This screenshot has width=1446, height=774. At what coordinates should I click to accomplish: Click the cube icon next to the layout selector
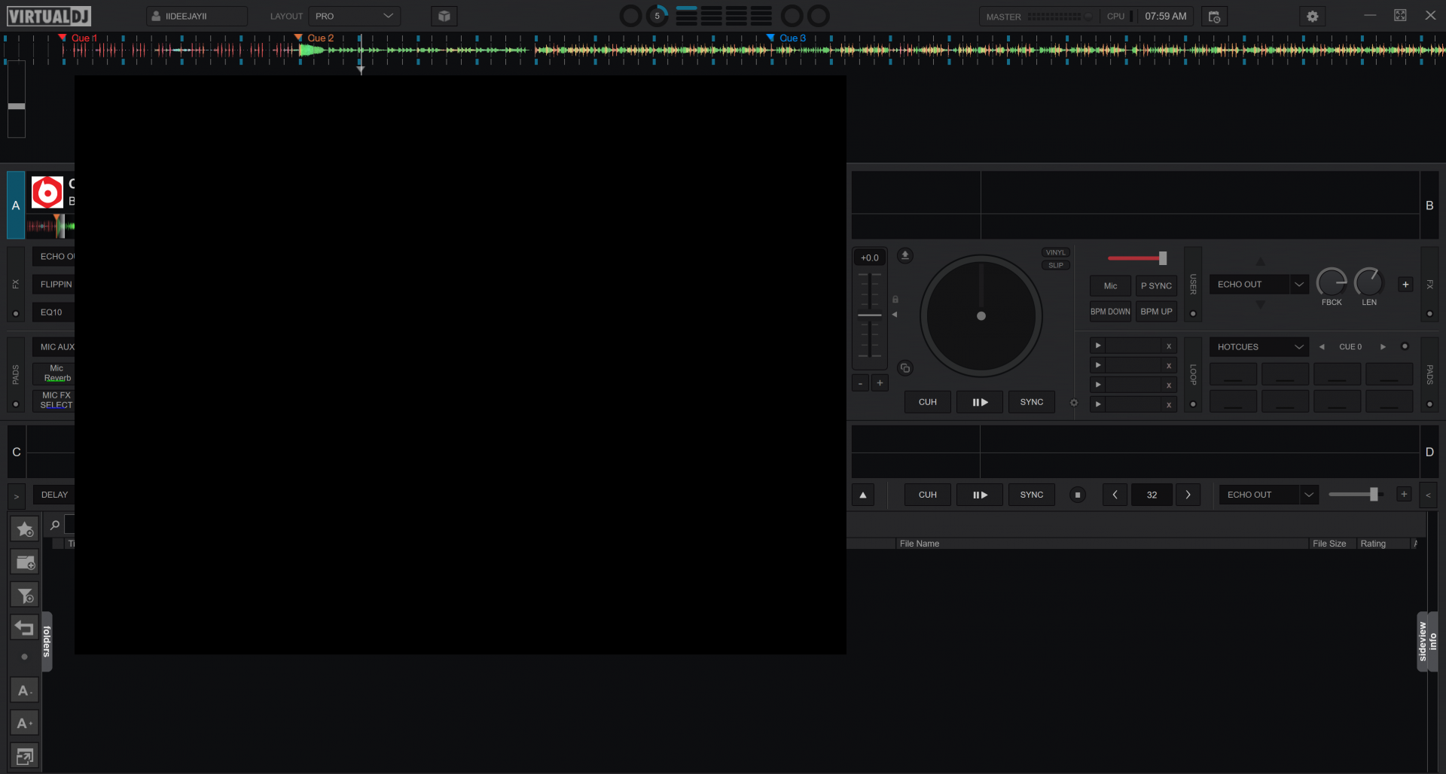coord(444,15)
